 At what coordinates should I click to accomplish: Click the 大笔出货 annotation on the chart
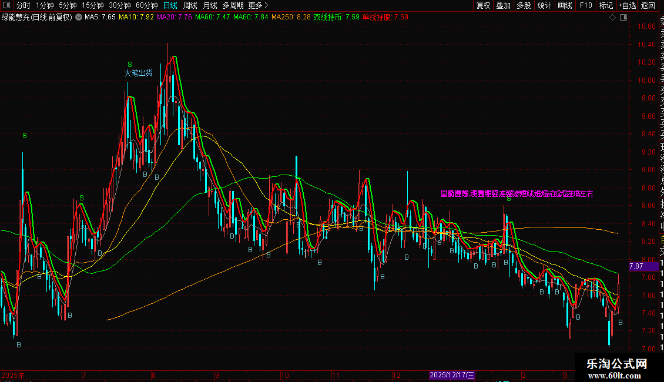tap(139, 73)
